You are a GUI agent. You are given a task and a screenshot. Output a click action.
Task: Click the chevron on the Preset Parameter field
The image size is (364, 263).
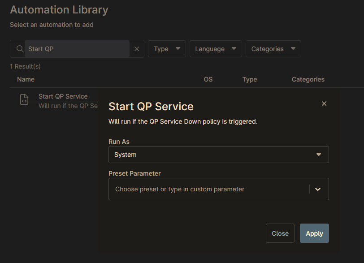318,189
